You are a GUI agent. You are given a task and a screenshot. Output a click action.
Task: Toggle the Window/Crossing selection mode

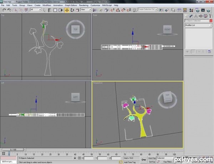(x=61, y=10)
